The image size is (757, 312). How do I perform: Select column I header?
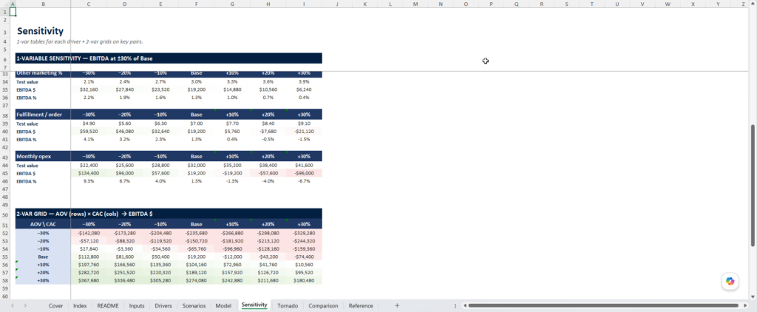(304, 4)
